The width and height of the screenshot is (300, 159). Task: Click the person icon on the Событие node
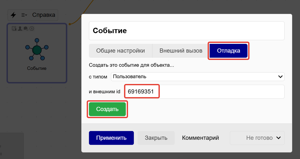coord(20,28)
